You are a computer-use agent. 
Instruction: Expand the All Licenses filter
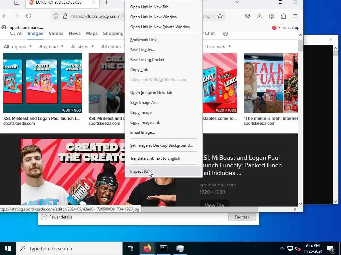point(216,46)
